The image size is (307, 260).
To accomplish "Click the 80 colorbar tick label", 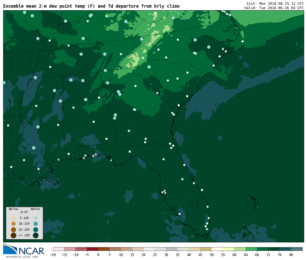I will pos(291,255).
